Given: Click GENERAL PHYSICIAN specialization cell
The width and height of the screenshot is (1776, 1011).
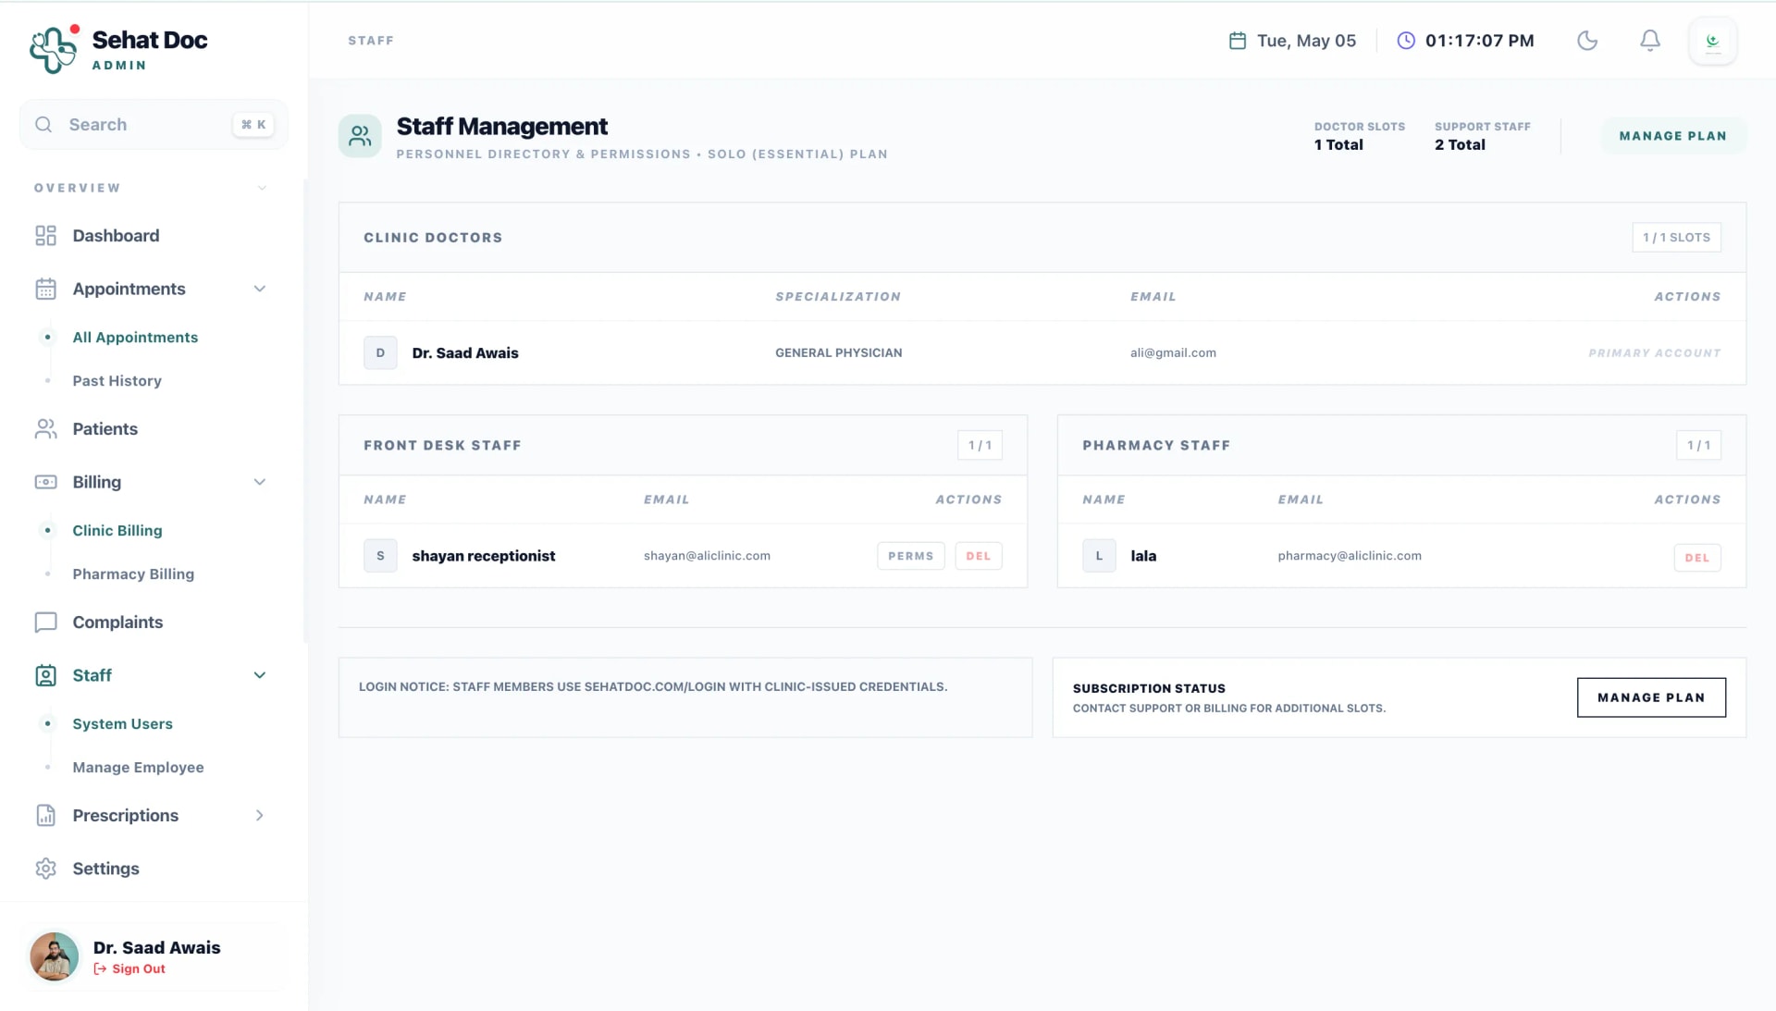Looking at the screenshot, I should point(838,353).
